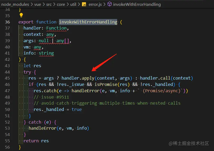Screen dimensions: 214x151
Task: Click comment '// issue #9511'
Action: pos(51,97)
